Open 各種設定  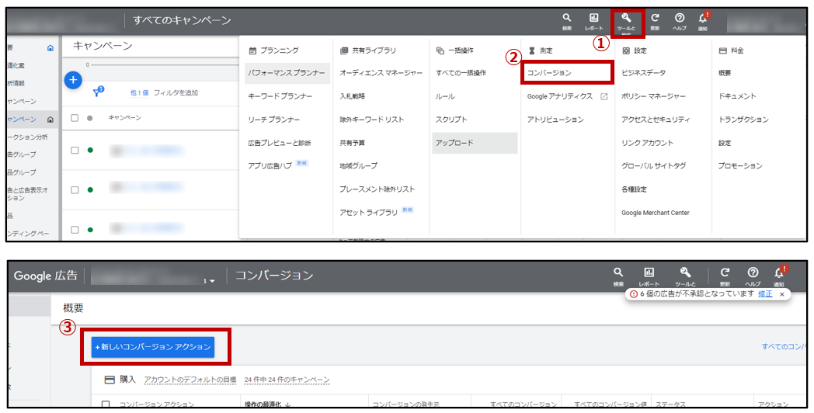[634, 189]
